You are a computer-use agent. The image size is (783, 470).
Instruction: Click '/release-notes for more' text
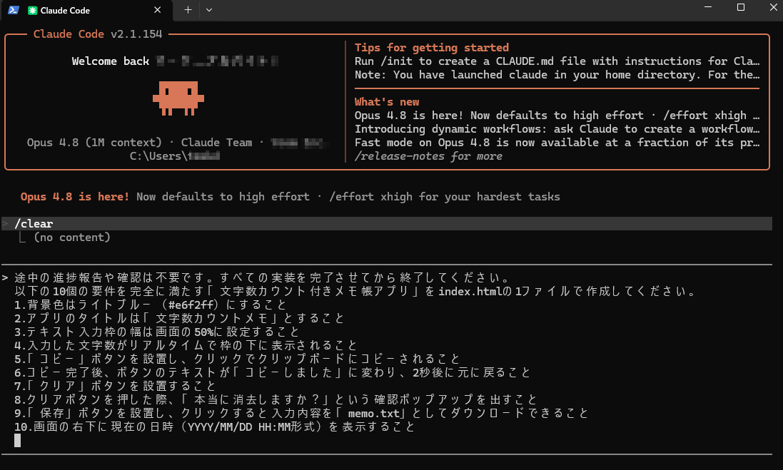(428, 156)
